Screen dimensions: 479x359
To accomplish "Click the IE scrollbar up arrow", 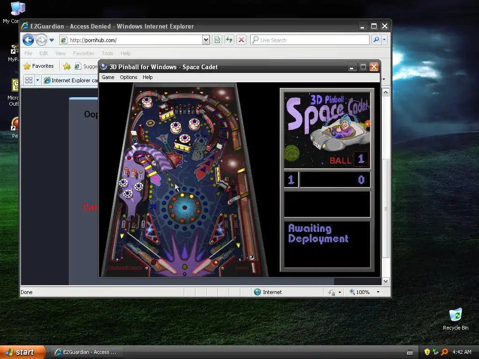I will click(x=386, y=92).
